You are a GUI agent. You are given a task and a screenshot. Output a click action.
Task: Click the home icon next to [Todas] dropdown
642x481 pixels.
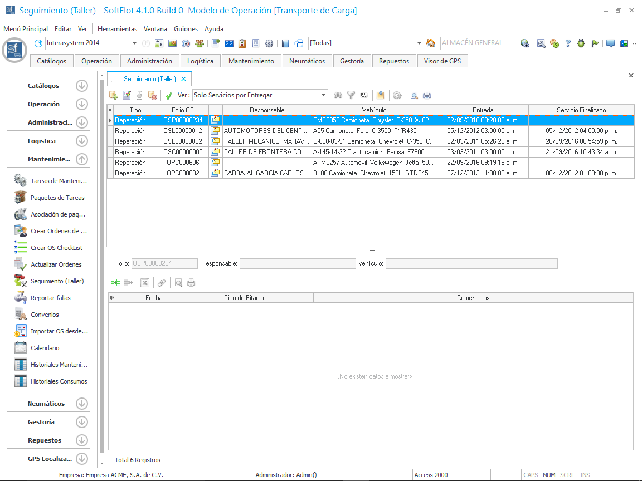click(431, 43)
